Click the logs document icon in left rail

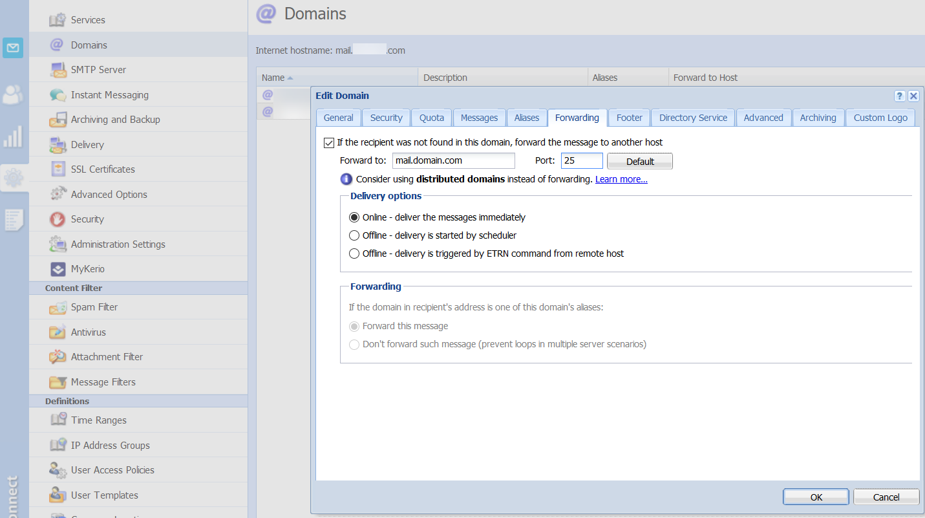(x=13, y=220)
